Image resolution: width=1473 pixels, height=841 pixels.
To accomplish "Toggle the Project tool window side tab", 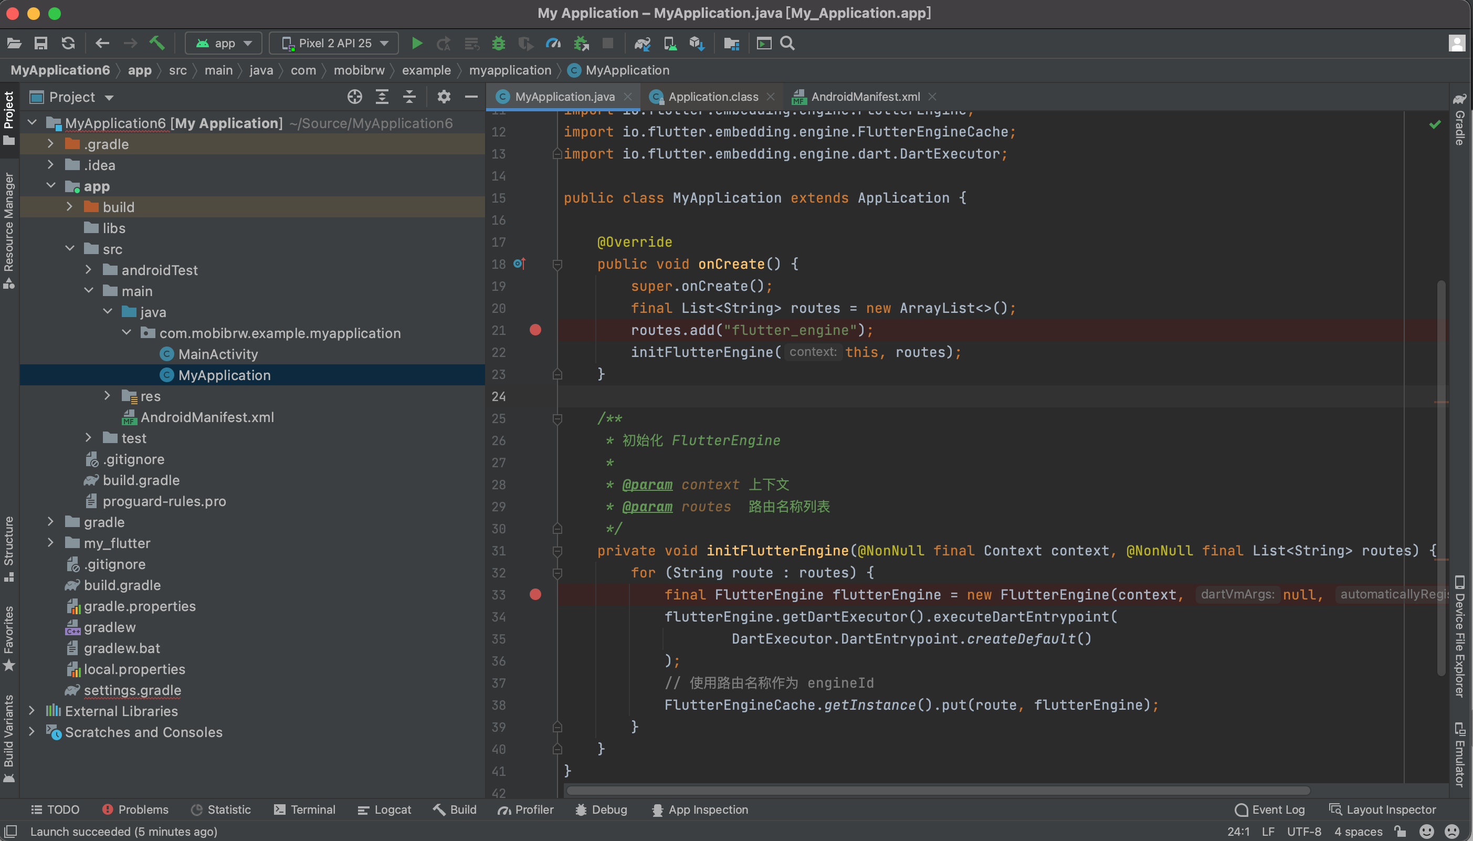I will [x=8, y=119].
